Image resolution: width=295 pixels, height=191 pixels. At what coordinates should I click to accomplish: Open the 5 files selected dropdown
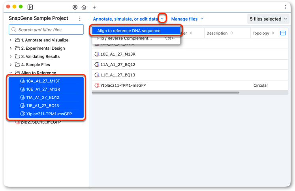pyautogui.click(x=268, y=19)
